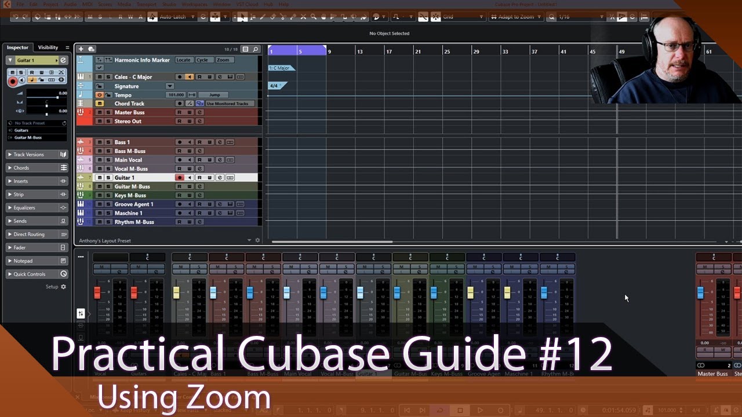Viewport: 742px width, 417px height.
Task: Select the Draw pencil tool
Action: click(263, 17)
